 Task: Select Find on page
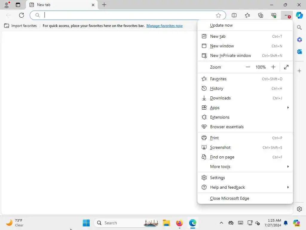[245, 157]
